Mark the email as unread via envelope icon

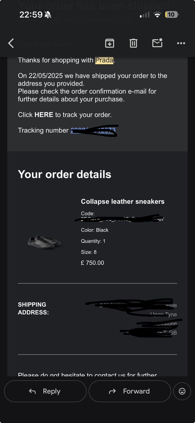pyautogui.click(x=157, y=43)
